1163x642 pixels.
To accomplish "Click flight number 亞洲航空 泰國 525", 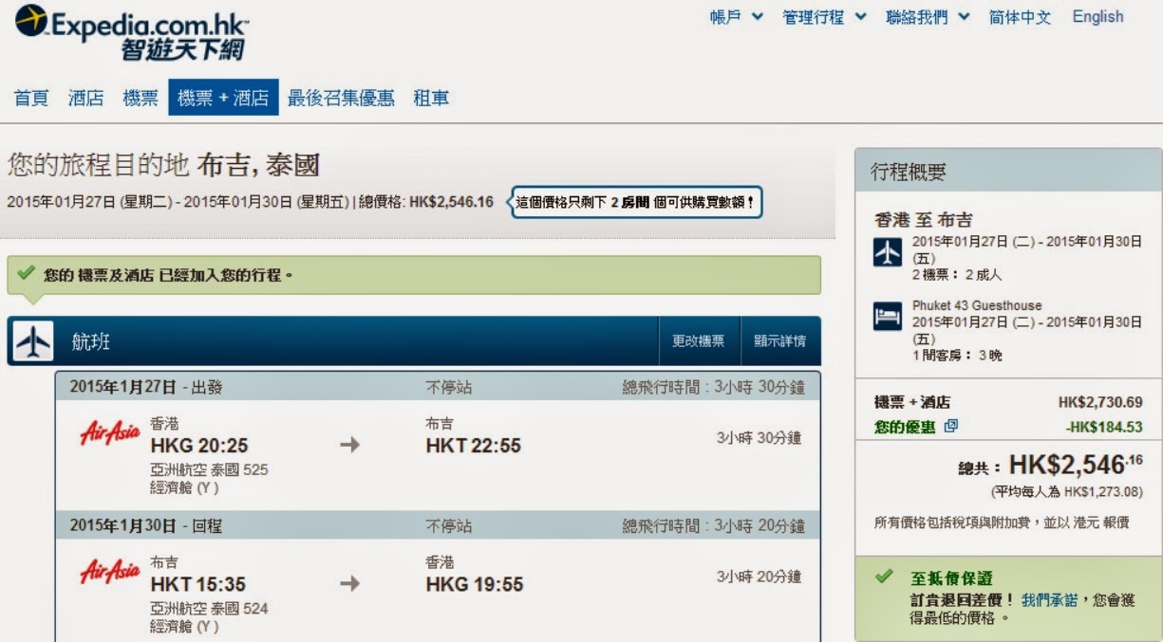I will tap(209, 469).
